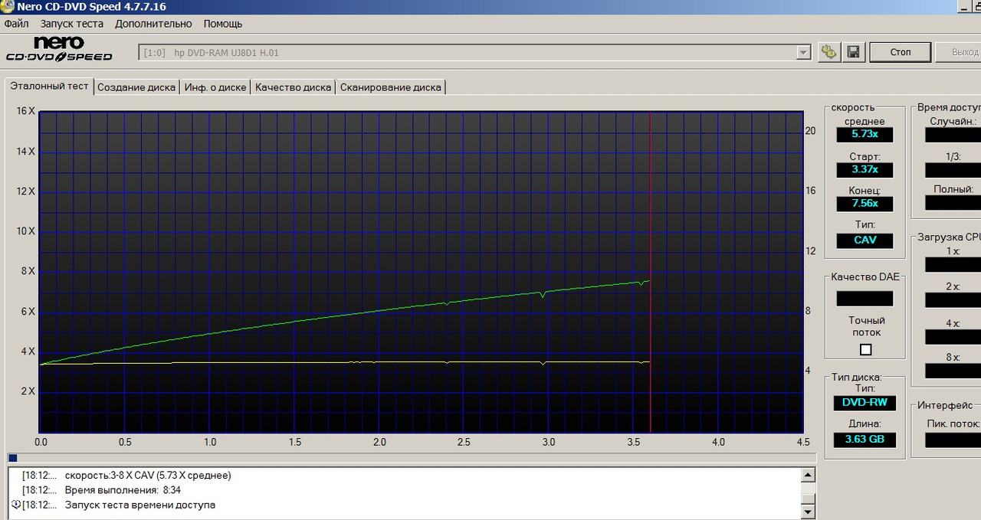Switch to the Эталонный тест tab
The width and height of the screenshot is (981, 520).
pyautogui.click(x=49, y=86)
